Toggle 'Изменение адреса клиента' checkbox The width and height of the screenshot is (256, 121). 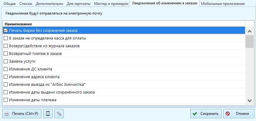point(6,77)
